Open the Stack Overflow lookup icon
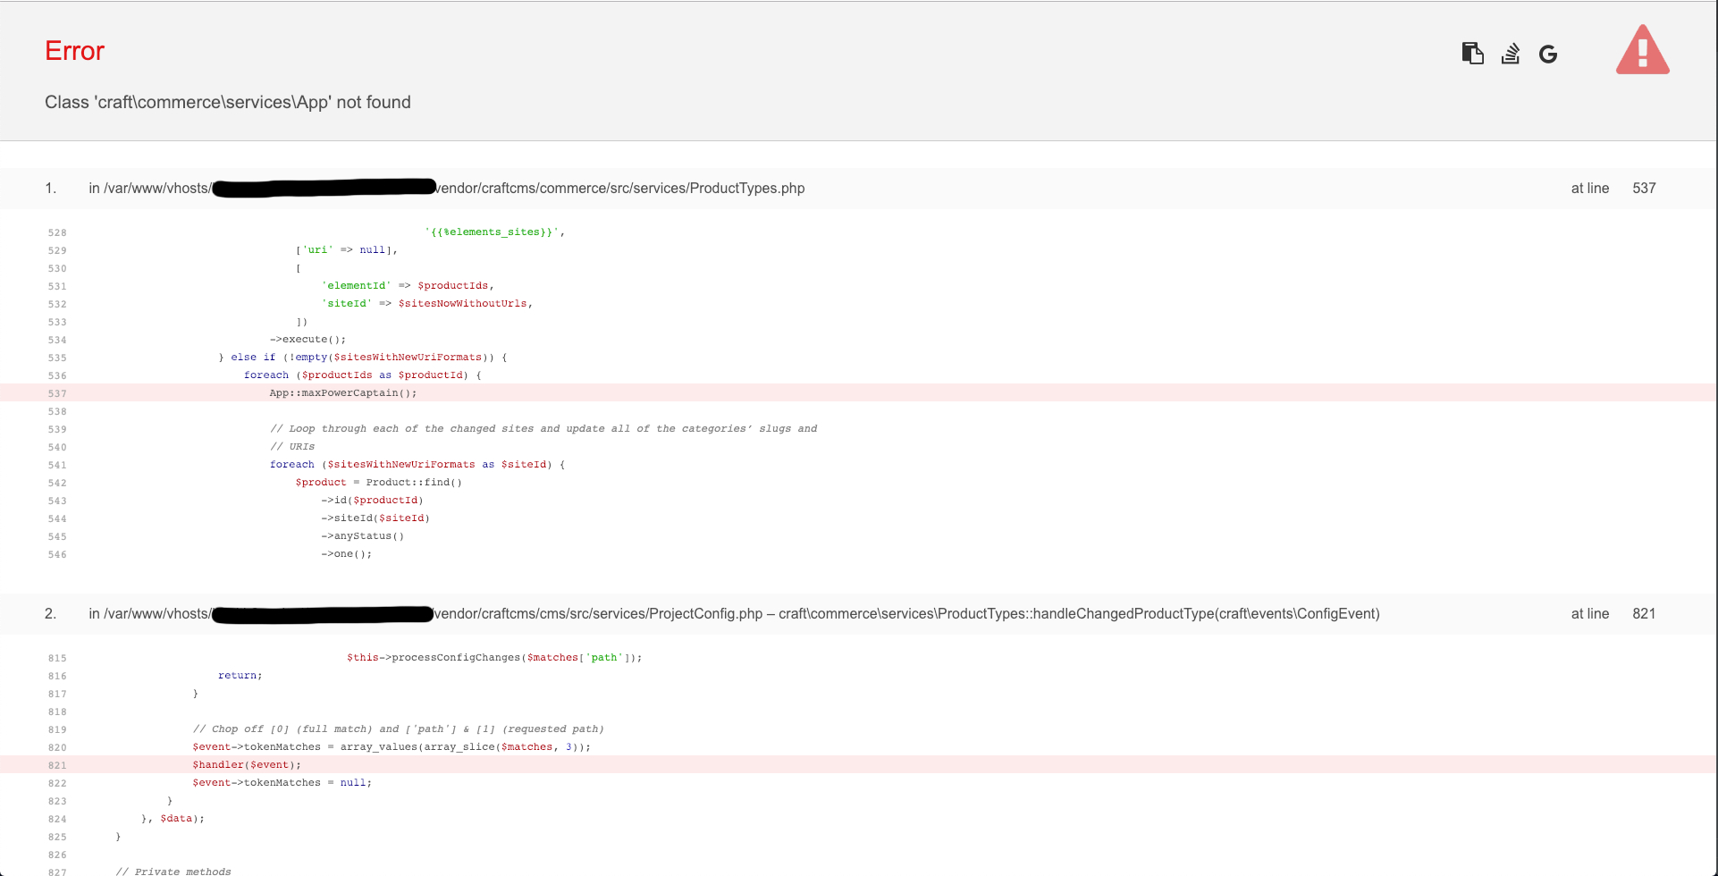 1510,54
